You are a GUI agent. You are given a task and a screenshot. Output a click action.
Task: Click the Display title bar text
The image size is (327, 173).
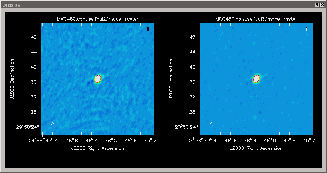coord(11,5)
